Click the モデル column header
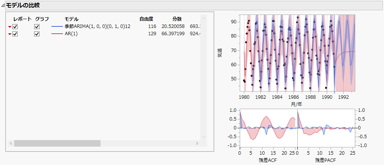384x165 pixels. [71, 19]
